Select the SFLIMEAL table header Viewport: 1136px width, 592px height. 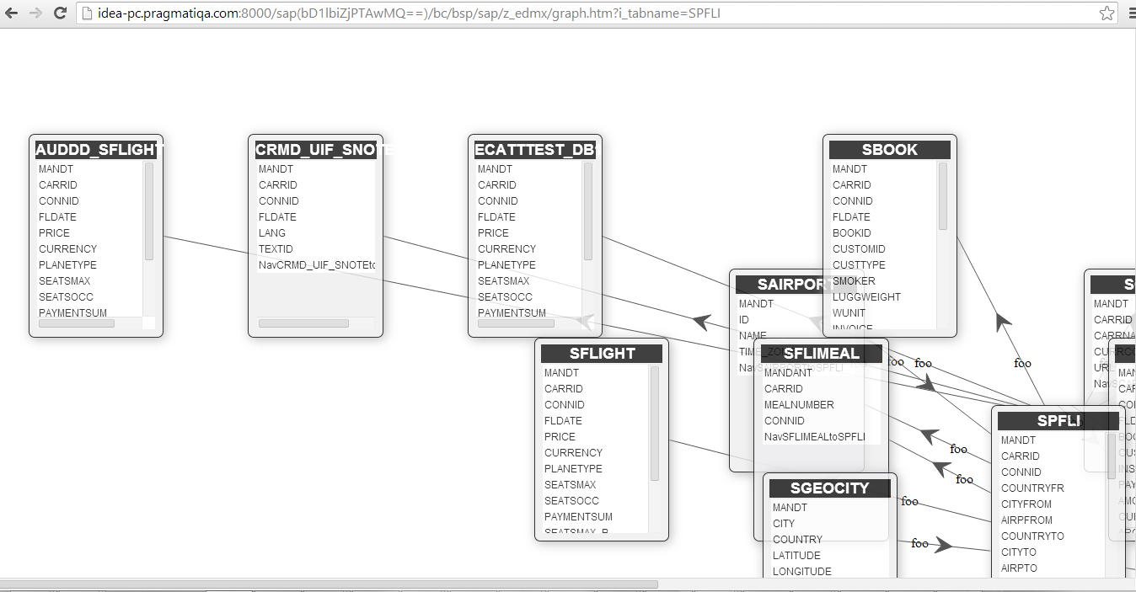(822, 354)
